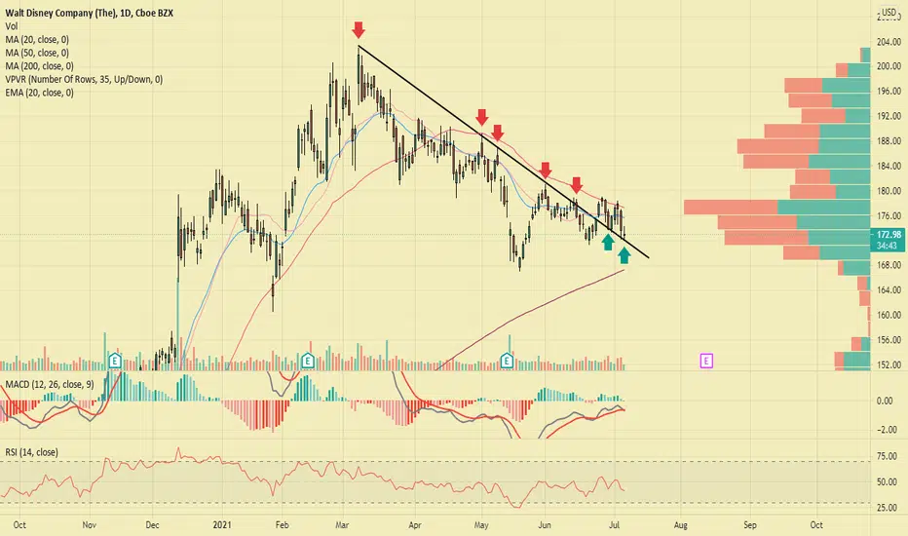The image size is (908, 536).
Task: Click the MACD (12, 26, close, 9) label
Action: pyautogui.click(x=50, y=385)
